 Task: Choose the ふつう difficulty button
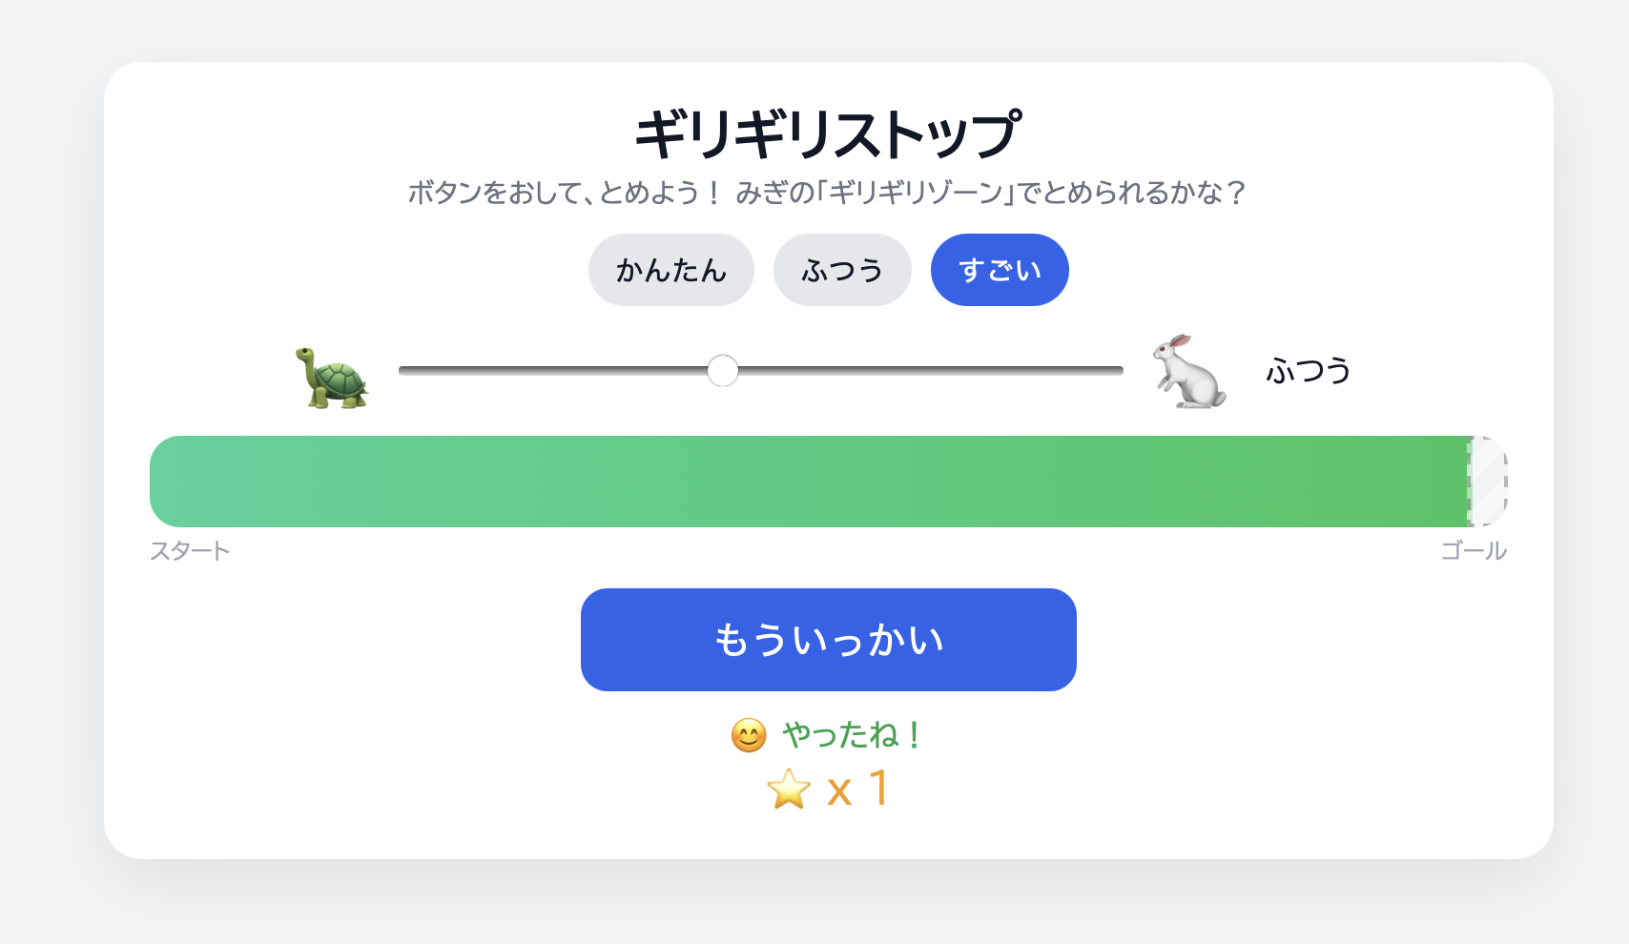[x=842, y=270]
